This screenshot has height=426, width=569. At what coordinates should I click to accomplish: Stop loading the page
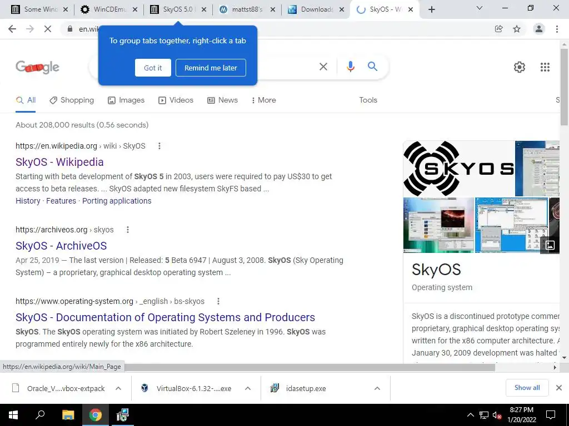pyautogui.click(x=48, y=29)
